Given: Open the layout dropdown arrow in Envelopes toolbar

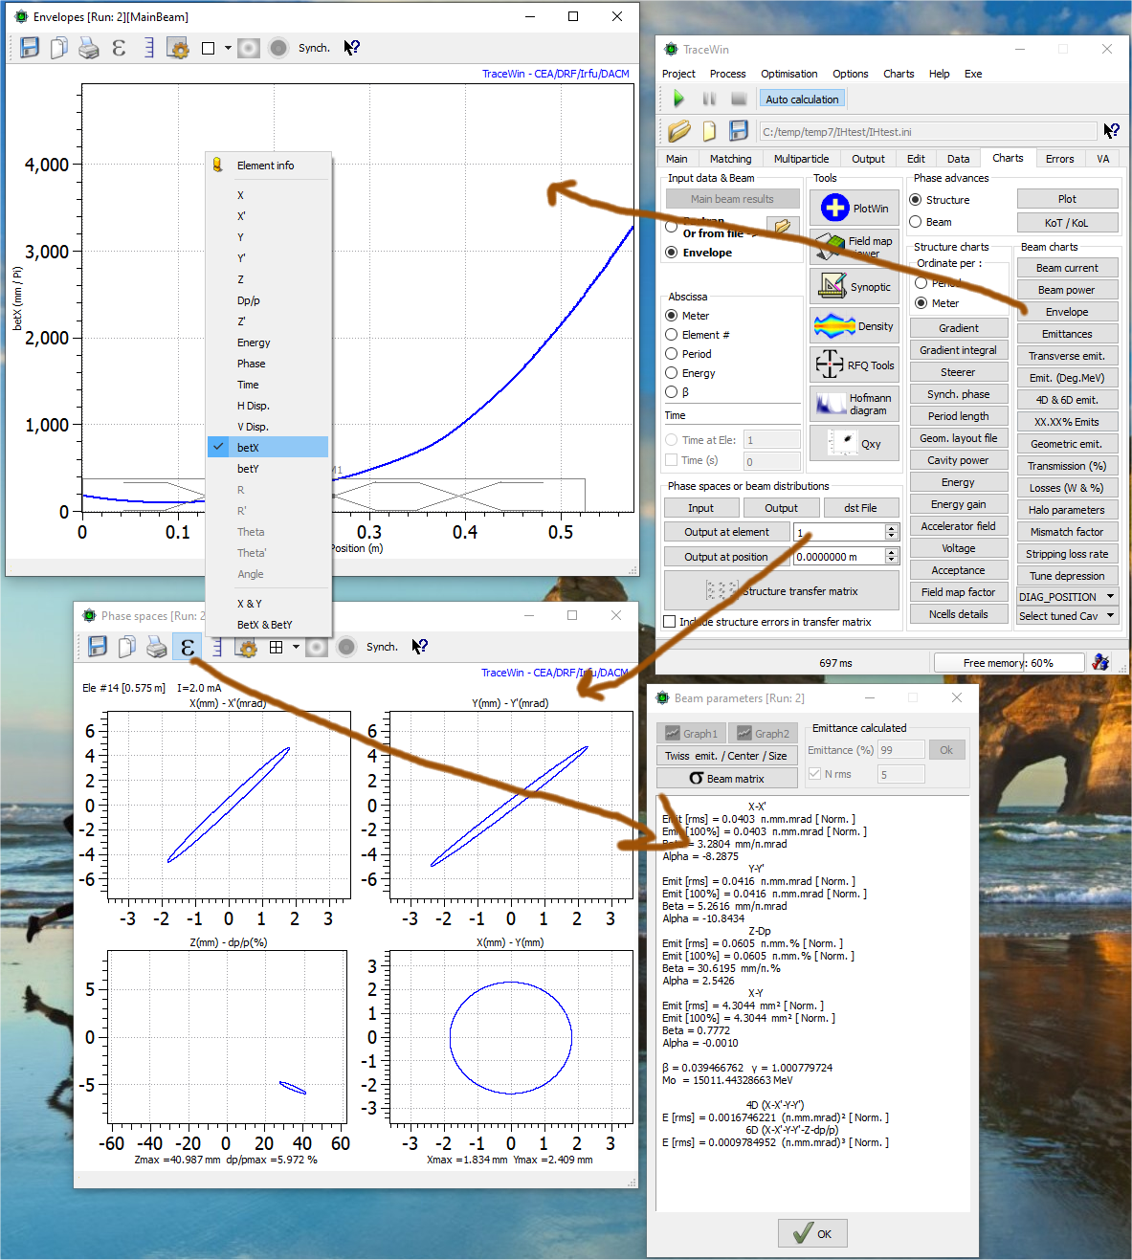Looking at the screenshot, I should pos(228,48).
